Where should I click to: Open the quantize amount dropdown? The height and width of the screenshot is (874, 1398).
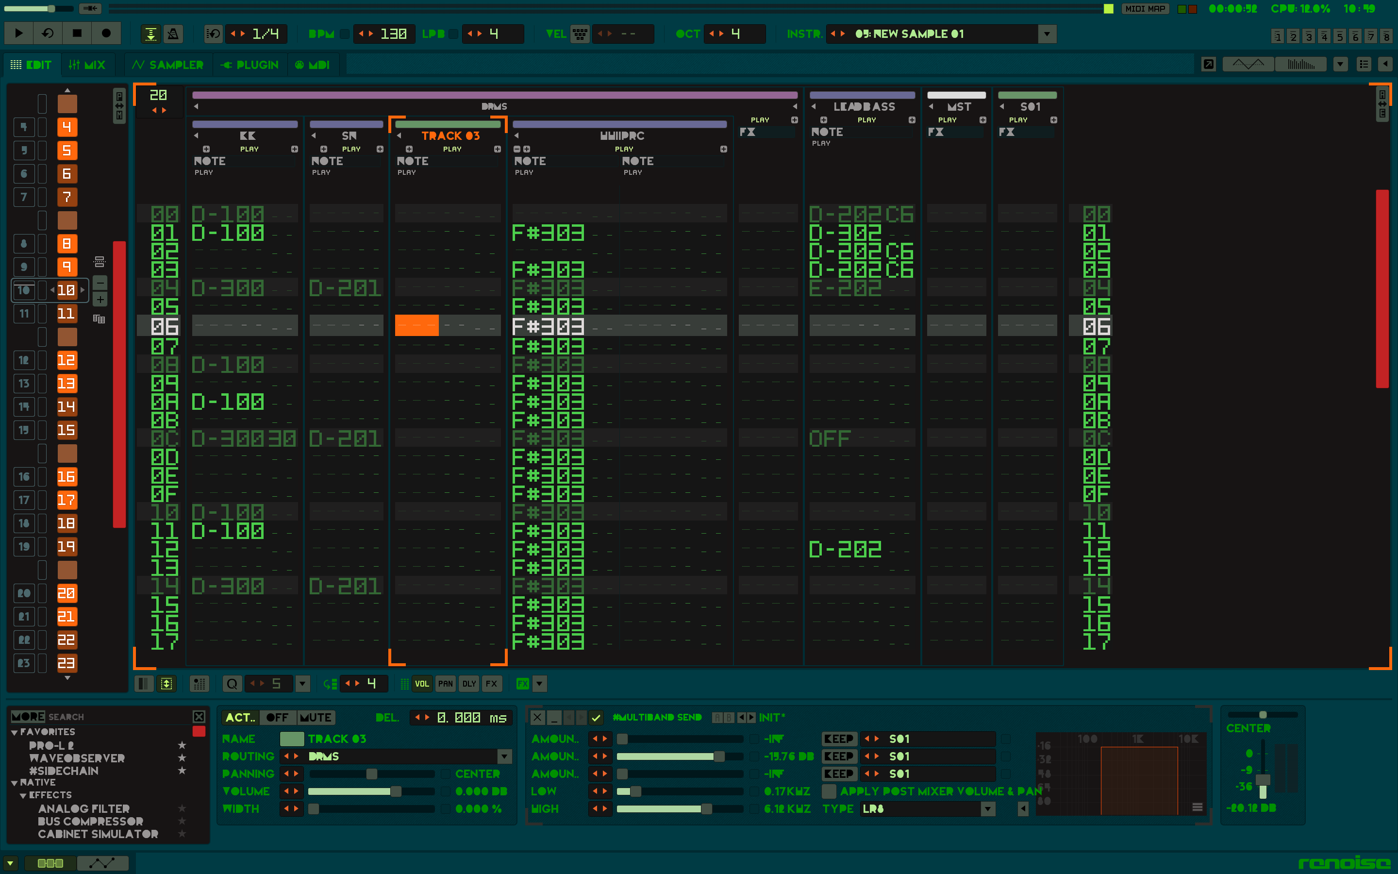pyautogui.click(x=303, y=684)
